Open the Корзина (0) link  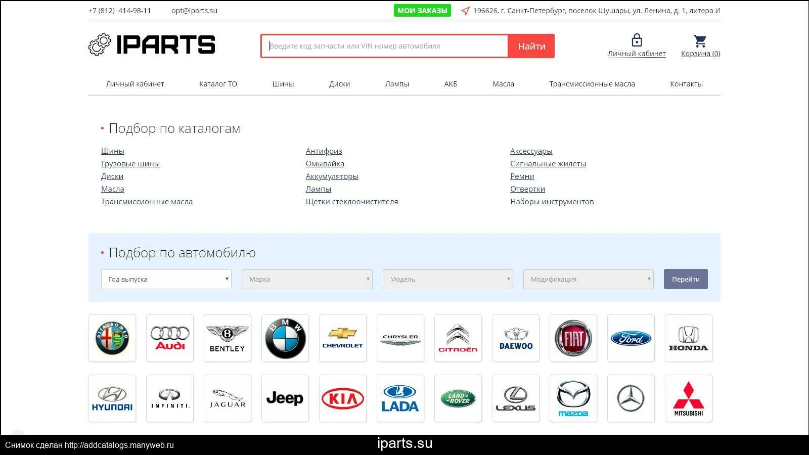[x=701, y=54]
